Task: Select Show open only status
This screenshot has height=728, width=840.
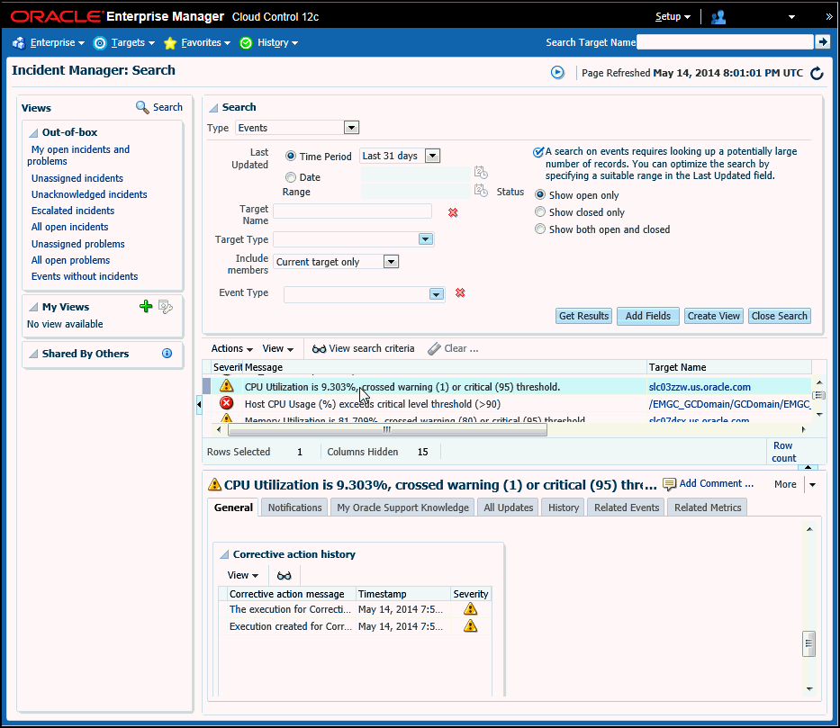Action: (x=540, y=195)
